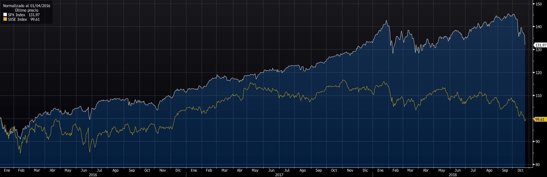The width and height of the screenshot is (547, 177).
Task: Click the 130 value on price axis
Action: point(538,50)
